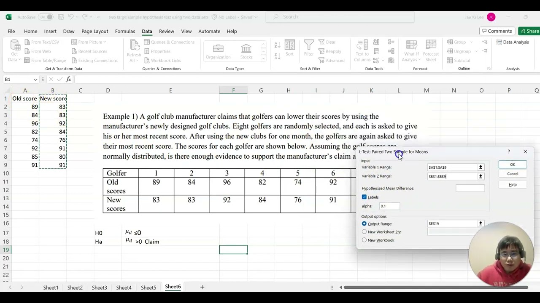Click the Comments button
The image size is (540, 303).
coord(497,31)
